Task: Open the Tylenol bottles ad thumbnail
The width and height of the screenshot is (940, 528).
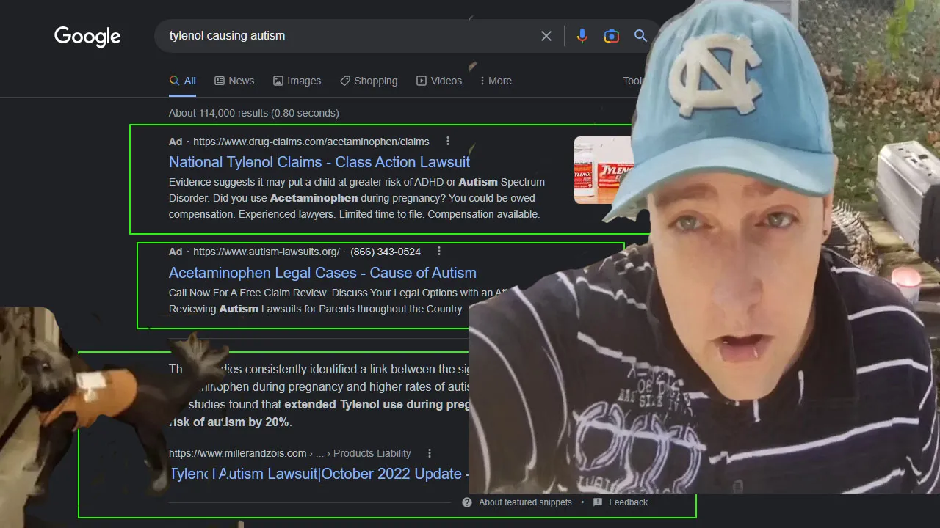Action: [x=603, y=170]
